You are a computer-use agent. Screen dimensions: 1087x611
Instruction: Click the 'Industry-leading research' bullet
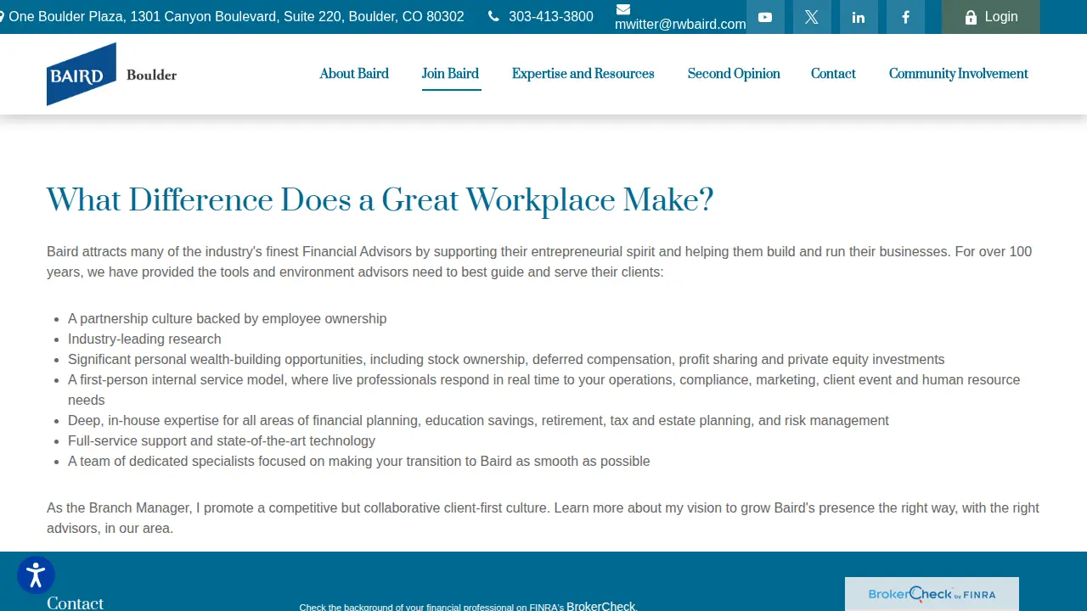pyautogui.click(x=144, y=339)
